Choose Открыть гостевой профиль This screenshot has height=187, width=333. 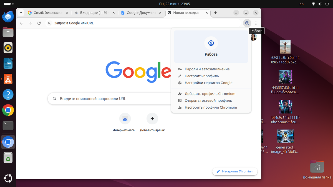click(x=211, y=101)
